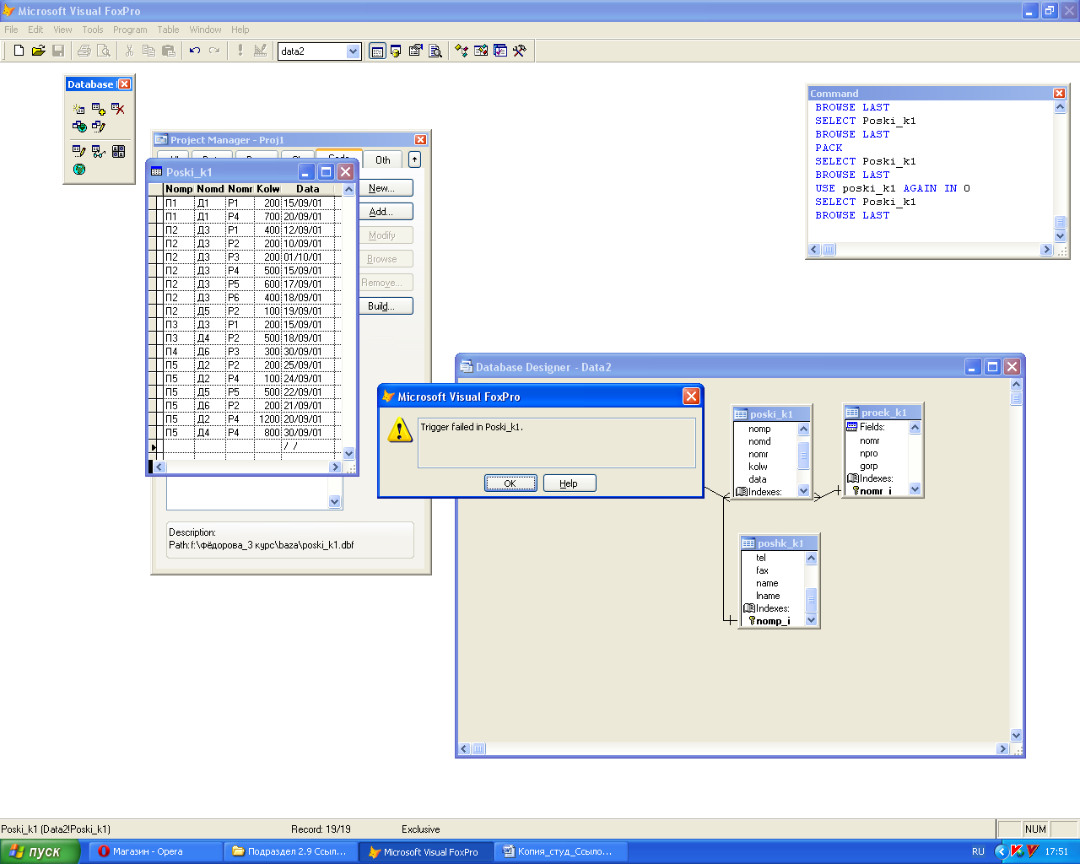Click the Print toolbar icon
Image resolution: width=1080 pixels, height=864 pixels.
point(84,51)
